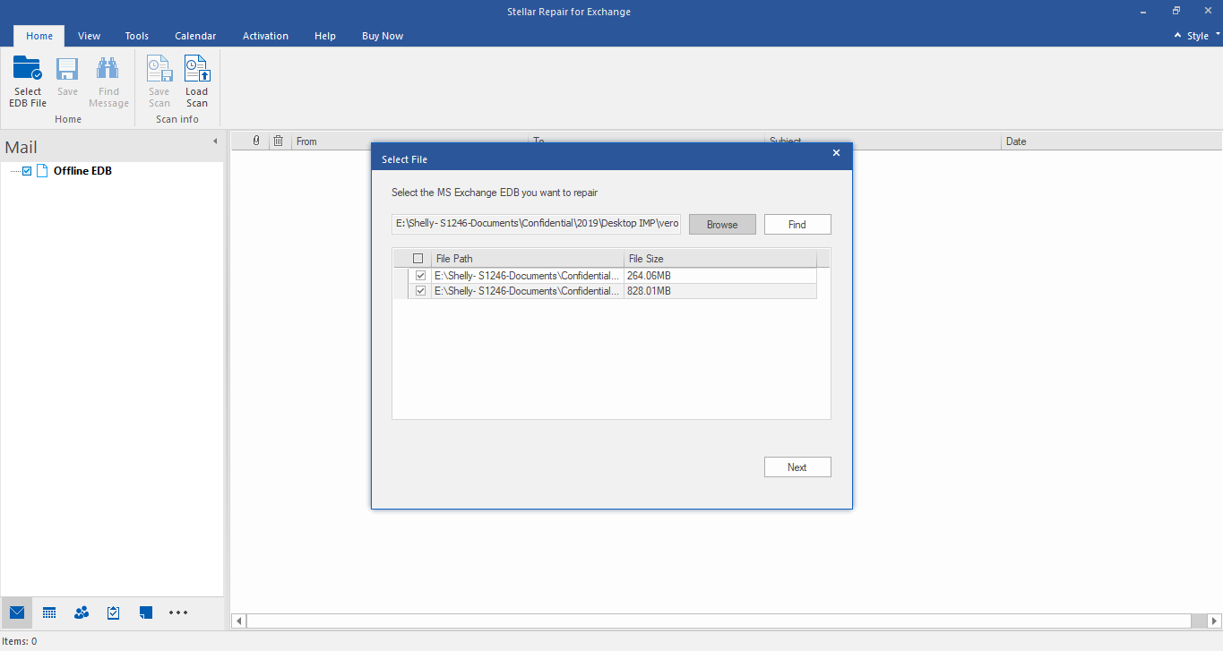
Task: Open the Contacts view icon in bottom bar
Action: 82,612
